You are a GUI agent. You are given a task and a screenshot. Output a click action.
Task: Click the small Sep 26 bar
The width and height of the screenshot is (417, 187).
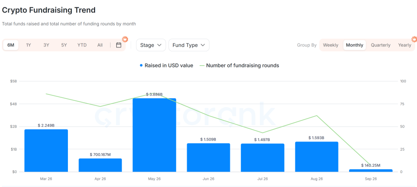371,171
